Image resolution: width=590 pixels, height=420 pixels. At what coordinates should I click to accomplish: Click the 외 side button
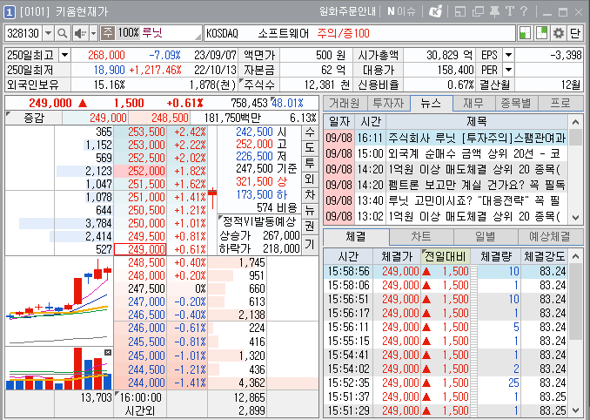coord(310,179)
